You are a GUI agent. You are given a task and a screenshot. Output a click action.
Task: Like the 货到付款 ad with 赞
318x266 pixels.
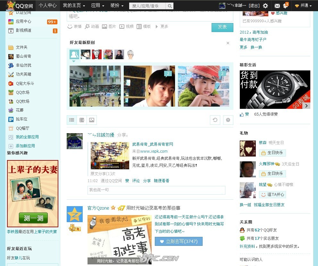244,114
